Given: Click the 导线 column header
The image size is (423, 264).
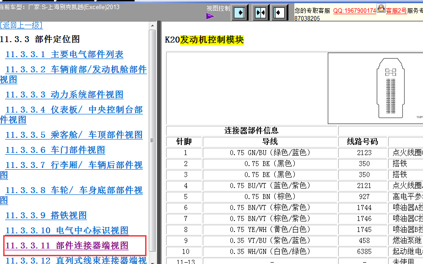Looking at the screenshot, I should tap(270, 142).
